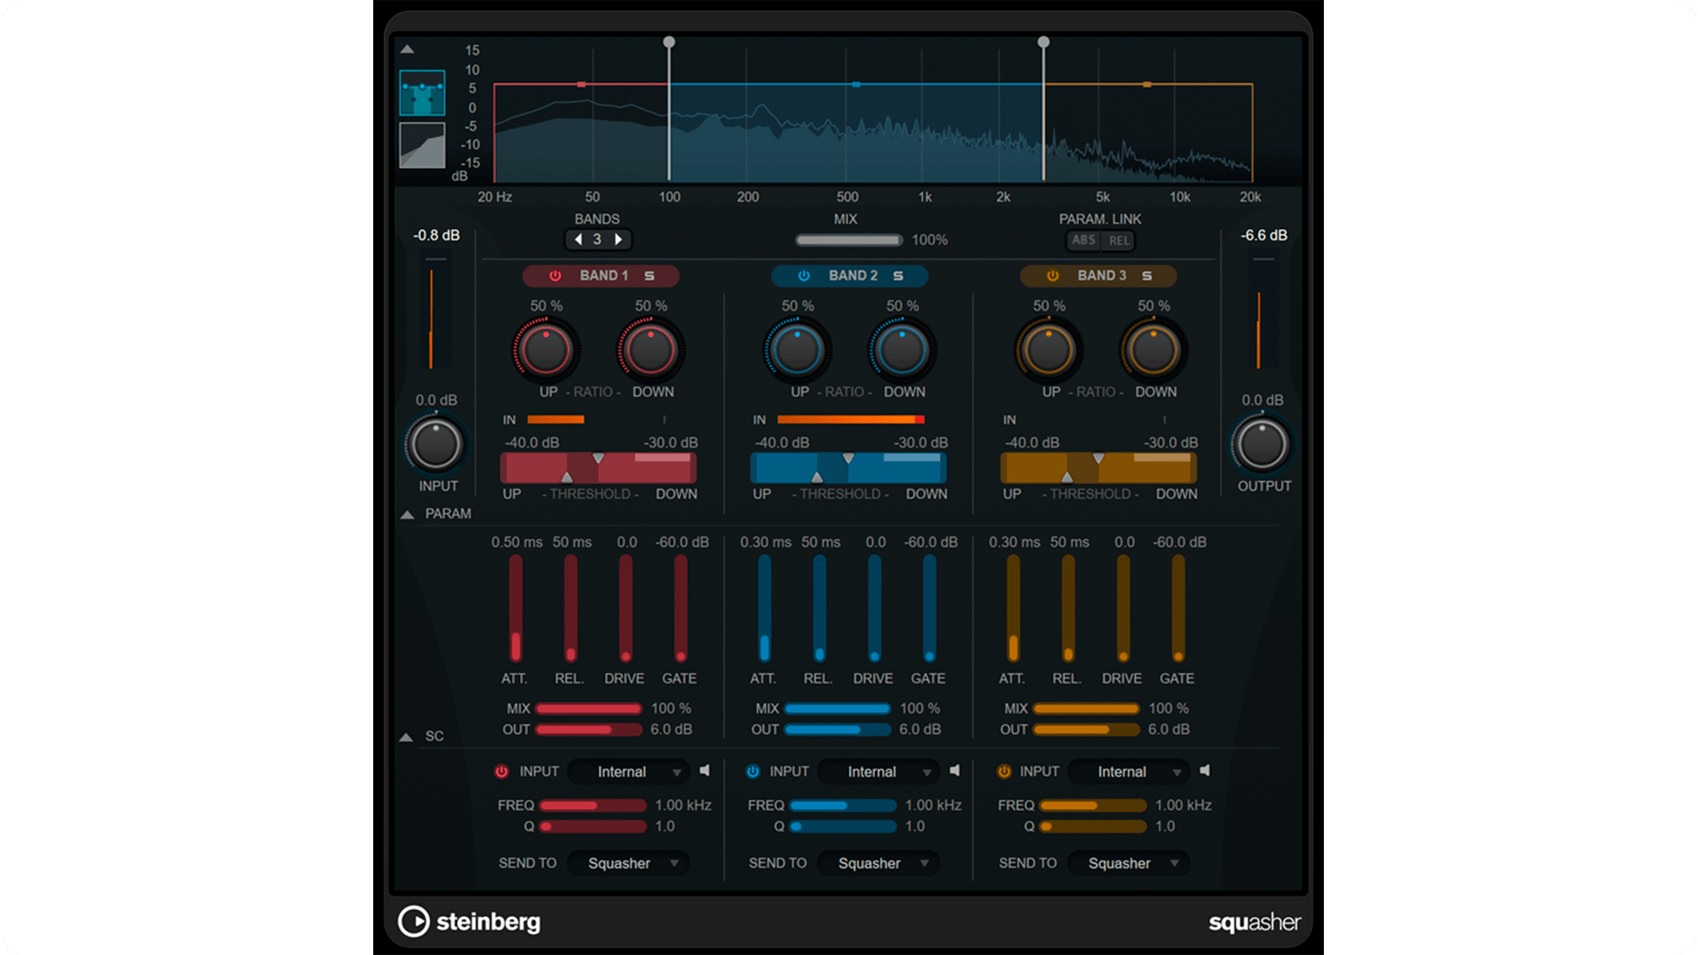Click Band 2 attack slider
The height and width of the screenshot is (955, 1698).
(764, 608)
